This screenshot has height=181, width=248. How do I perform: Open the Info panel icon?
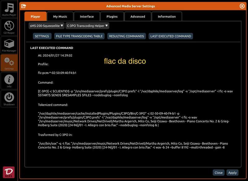point(9,81)
